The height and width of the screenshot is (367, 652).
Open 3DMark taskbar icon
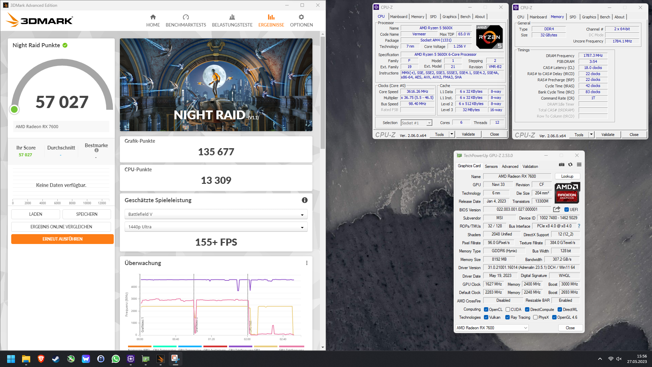(161, 359)
